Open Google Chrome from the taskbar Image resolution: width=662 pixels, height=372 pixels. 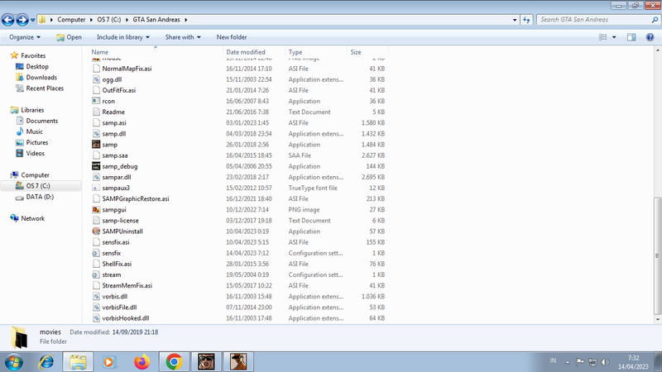tap(174, 362)
